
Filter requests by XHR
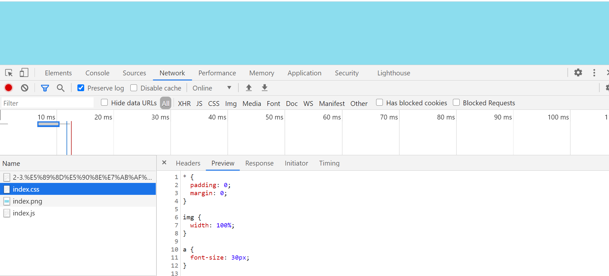click(x=184, y=103)
